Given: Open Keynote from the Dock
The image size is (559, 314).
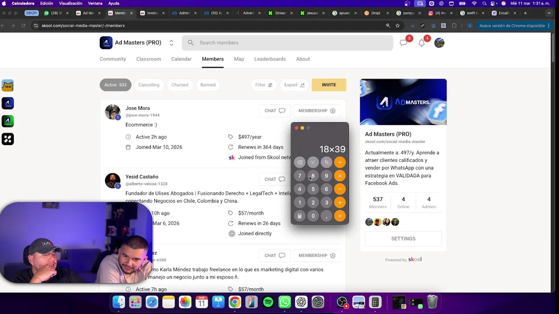Looking at the screenshot, I should pyautogui.click(x=218, y=302).
